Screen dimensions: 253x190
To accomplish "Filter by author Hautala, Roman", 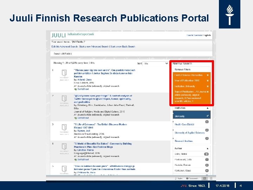I will 182,165.
